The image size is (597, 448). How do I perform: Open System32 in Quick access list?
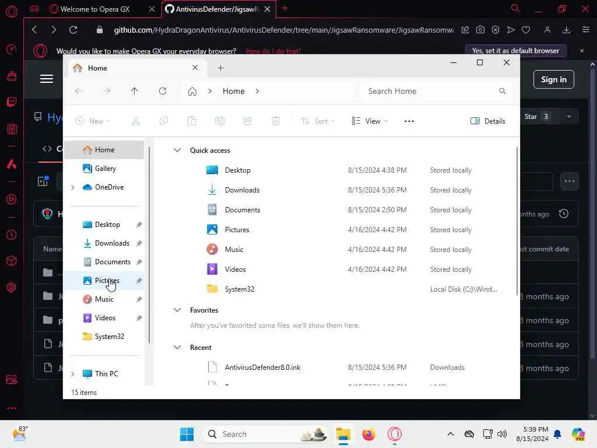239,289
